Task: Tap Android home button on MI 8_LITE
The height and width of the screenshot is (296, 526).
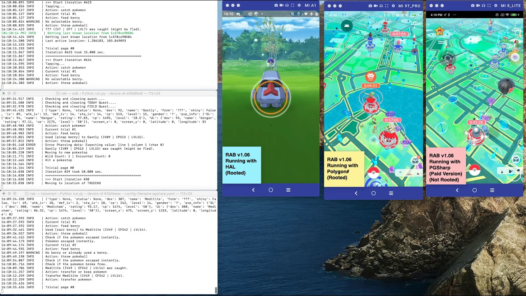Action: 475,190
